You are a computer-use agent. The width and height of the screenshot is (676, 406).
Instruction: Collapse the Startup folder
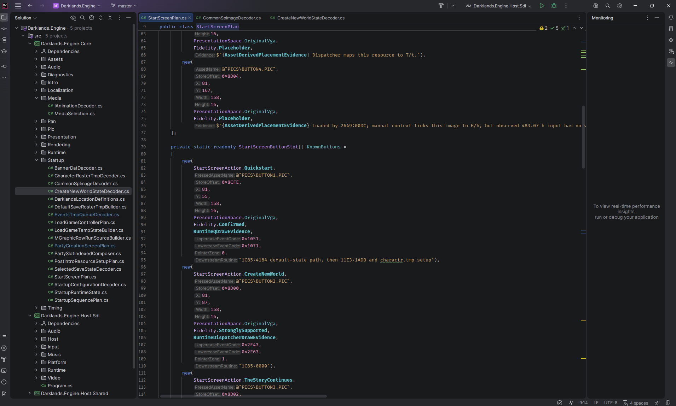(x=36, y=160)
